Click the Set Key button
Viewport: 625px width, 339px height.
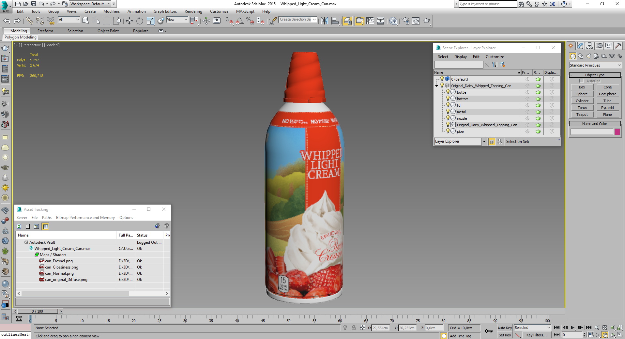(x=505, y=335)
